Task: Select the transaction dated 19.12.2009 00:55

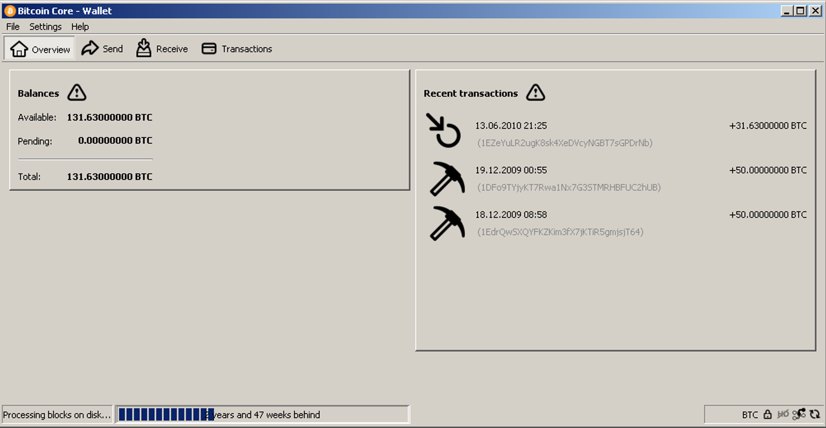Action: click(x=616, y=178)
